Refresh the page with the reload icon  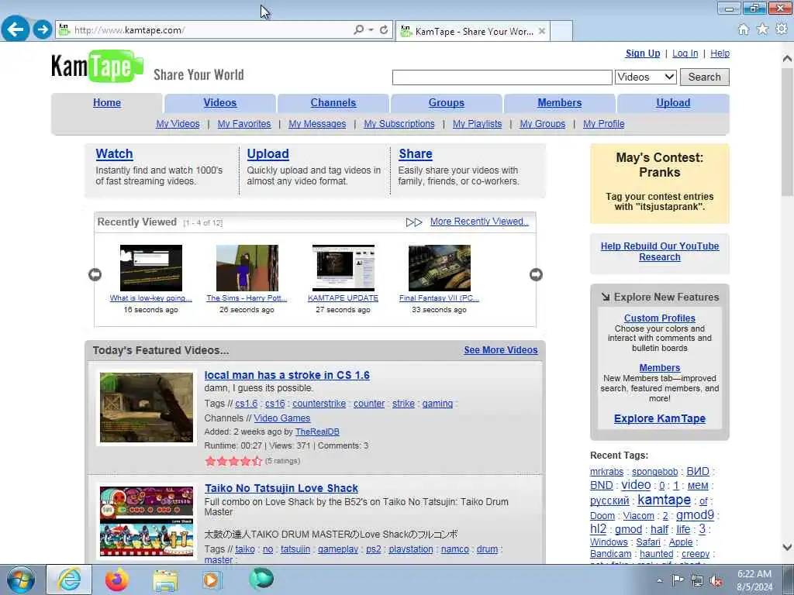(x=384, y=30)
